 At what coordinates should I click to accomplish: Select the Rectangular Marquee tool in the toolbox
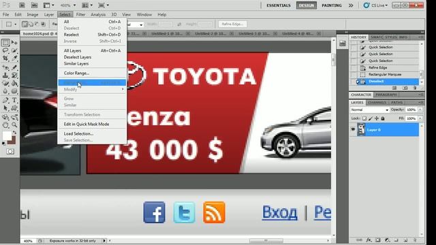[5, 42]
